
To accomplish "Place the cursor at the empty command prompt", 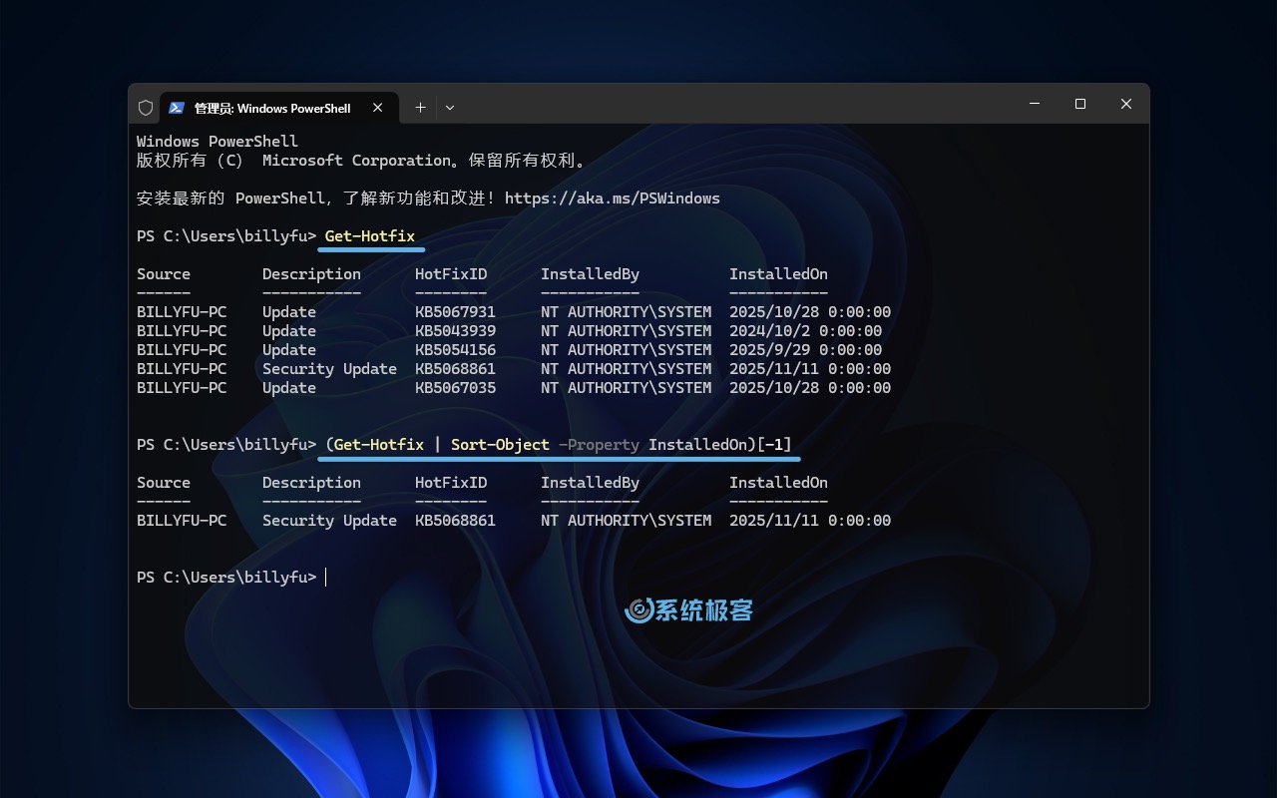I will pos(326,577).
